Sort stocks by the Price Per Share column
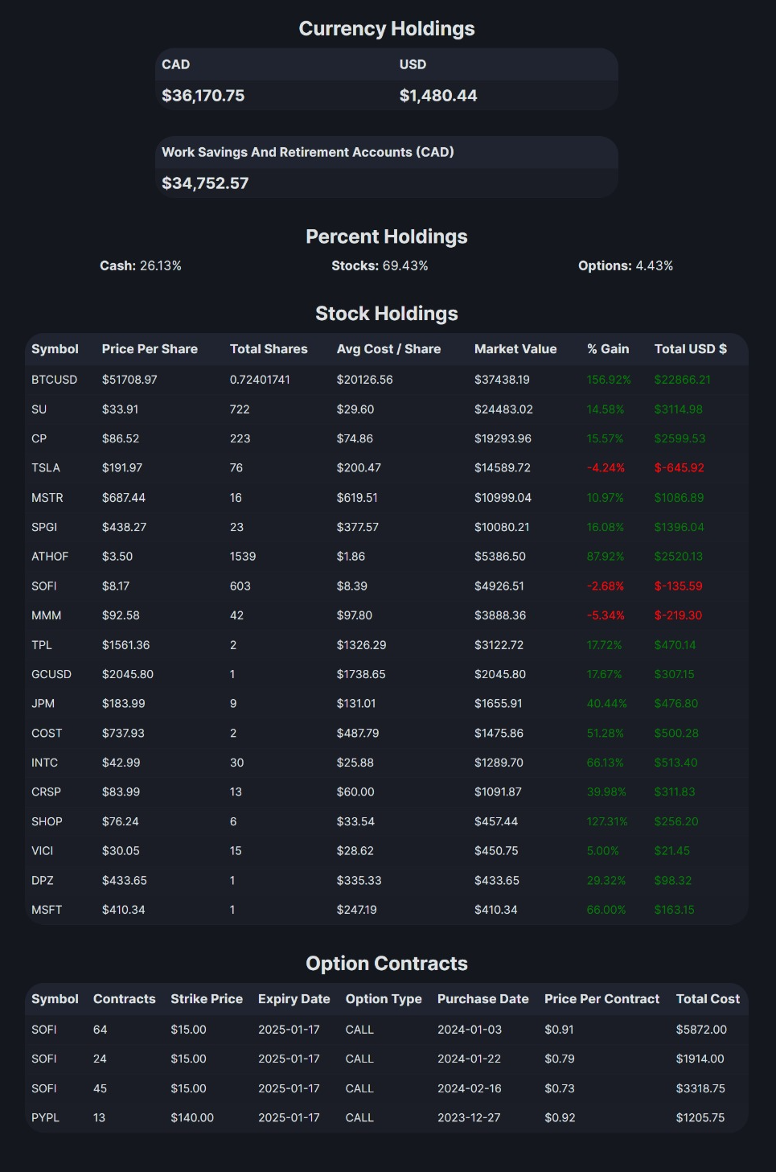The width and height of the screenshot is (776, 1172). pyautogui.click(x=150, y=348)
